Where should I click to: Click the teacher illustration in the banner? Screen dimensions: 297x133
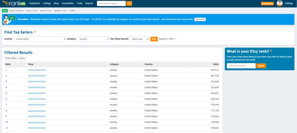pos(9,20)
